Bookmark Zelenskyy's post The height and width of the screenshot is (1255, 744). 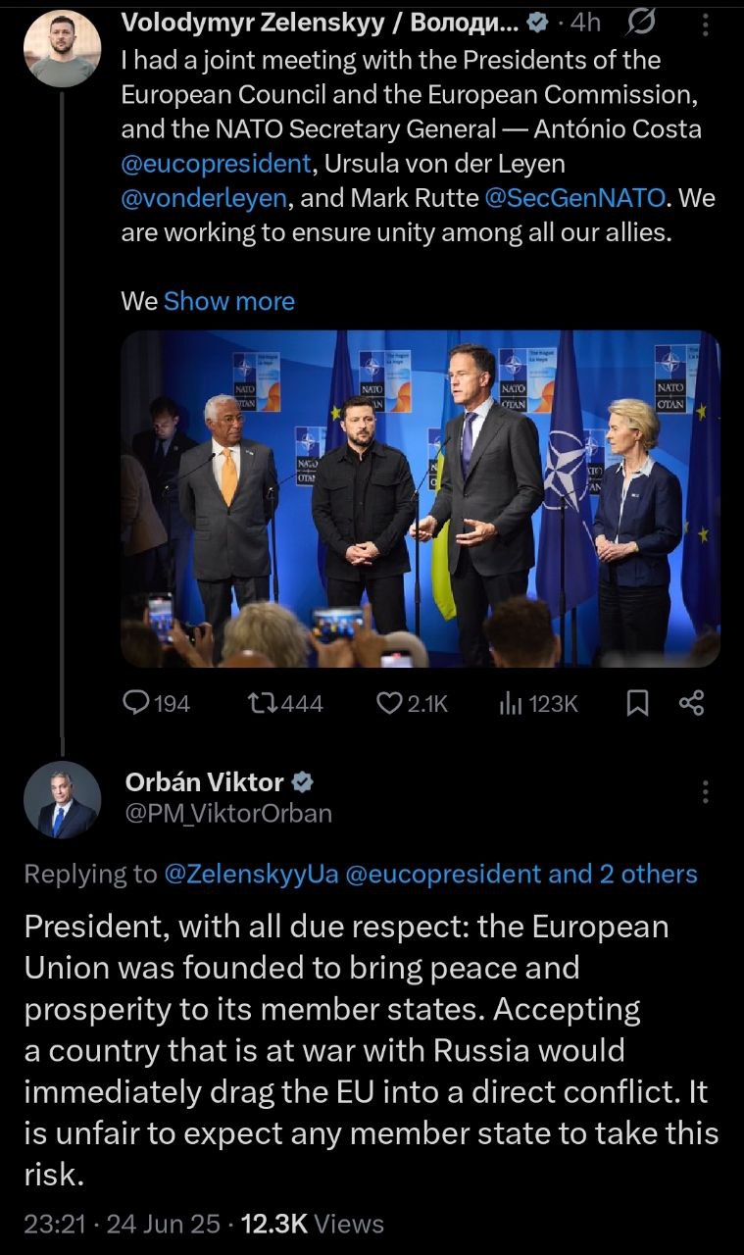pos(637,702)
